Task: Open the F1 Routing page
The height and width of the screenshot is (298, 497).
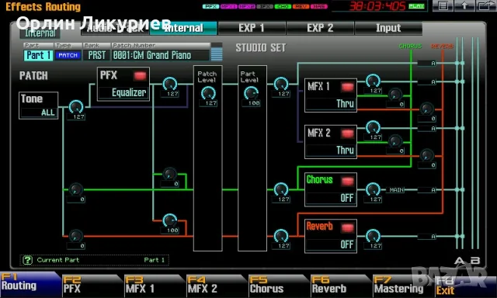Action: 30,284
